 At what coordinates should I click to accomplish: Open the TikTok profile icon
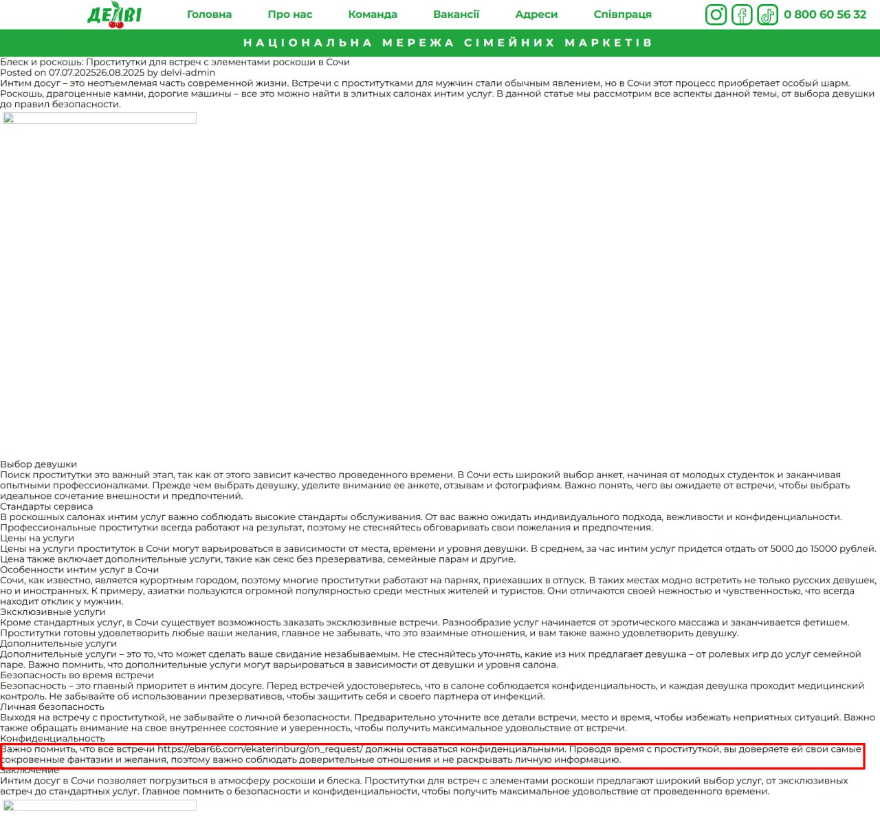point(767,14)
